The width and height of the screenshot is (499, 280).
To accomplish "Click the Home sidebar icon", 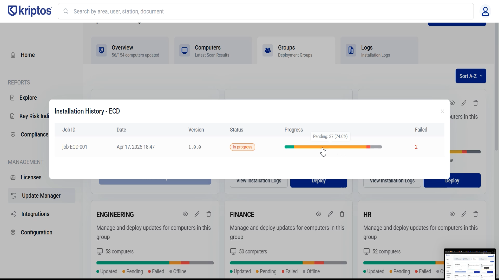I will click(x=13, y=55).
